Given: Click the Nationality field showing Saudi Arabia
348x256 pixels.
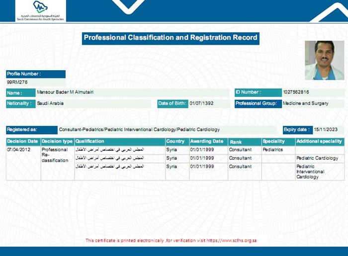Looking at the screenshot, I should coord(50,103).
